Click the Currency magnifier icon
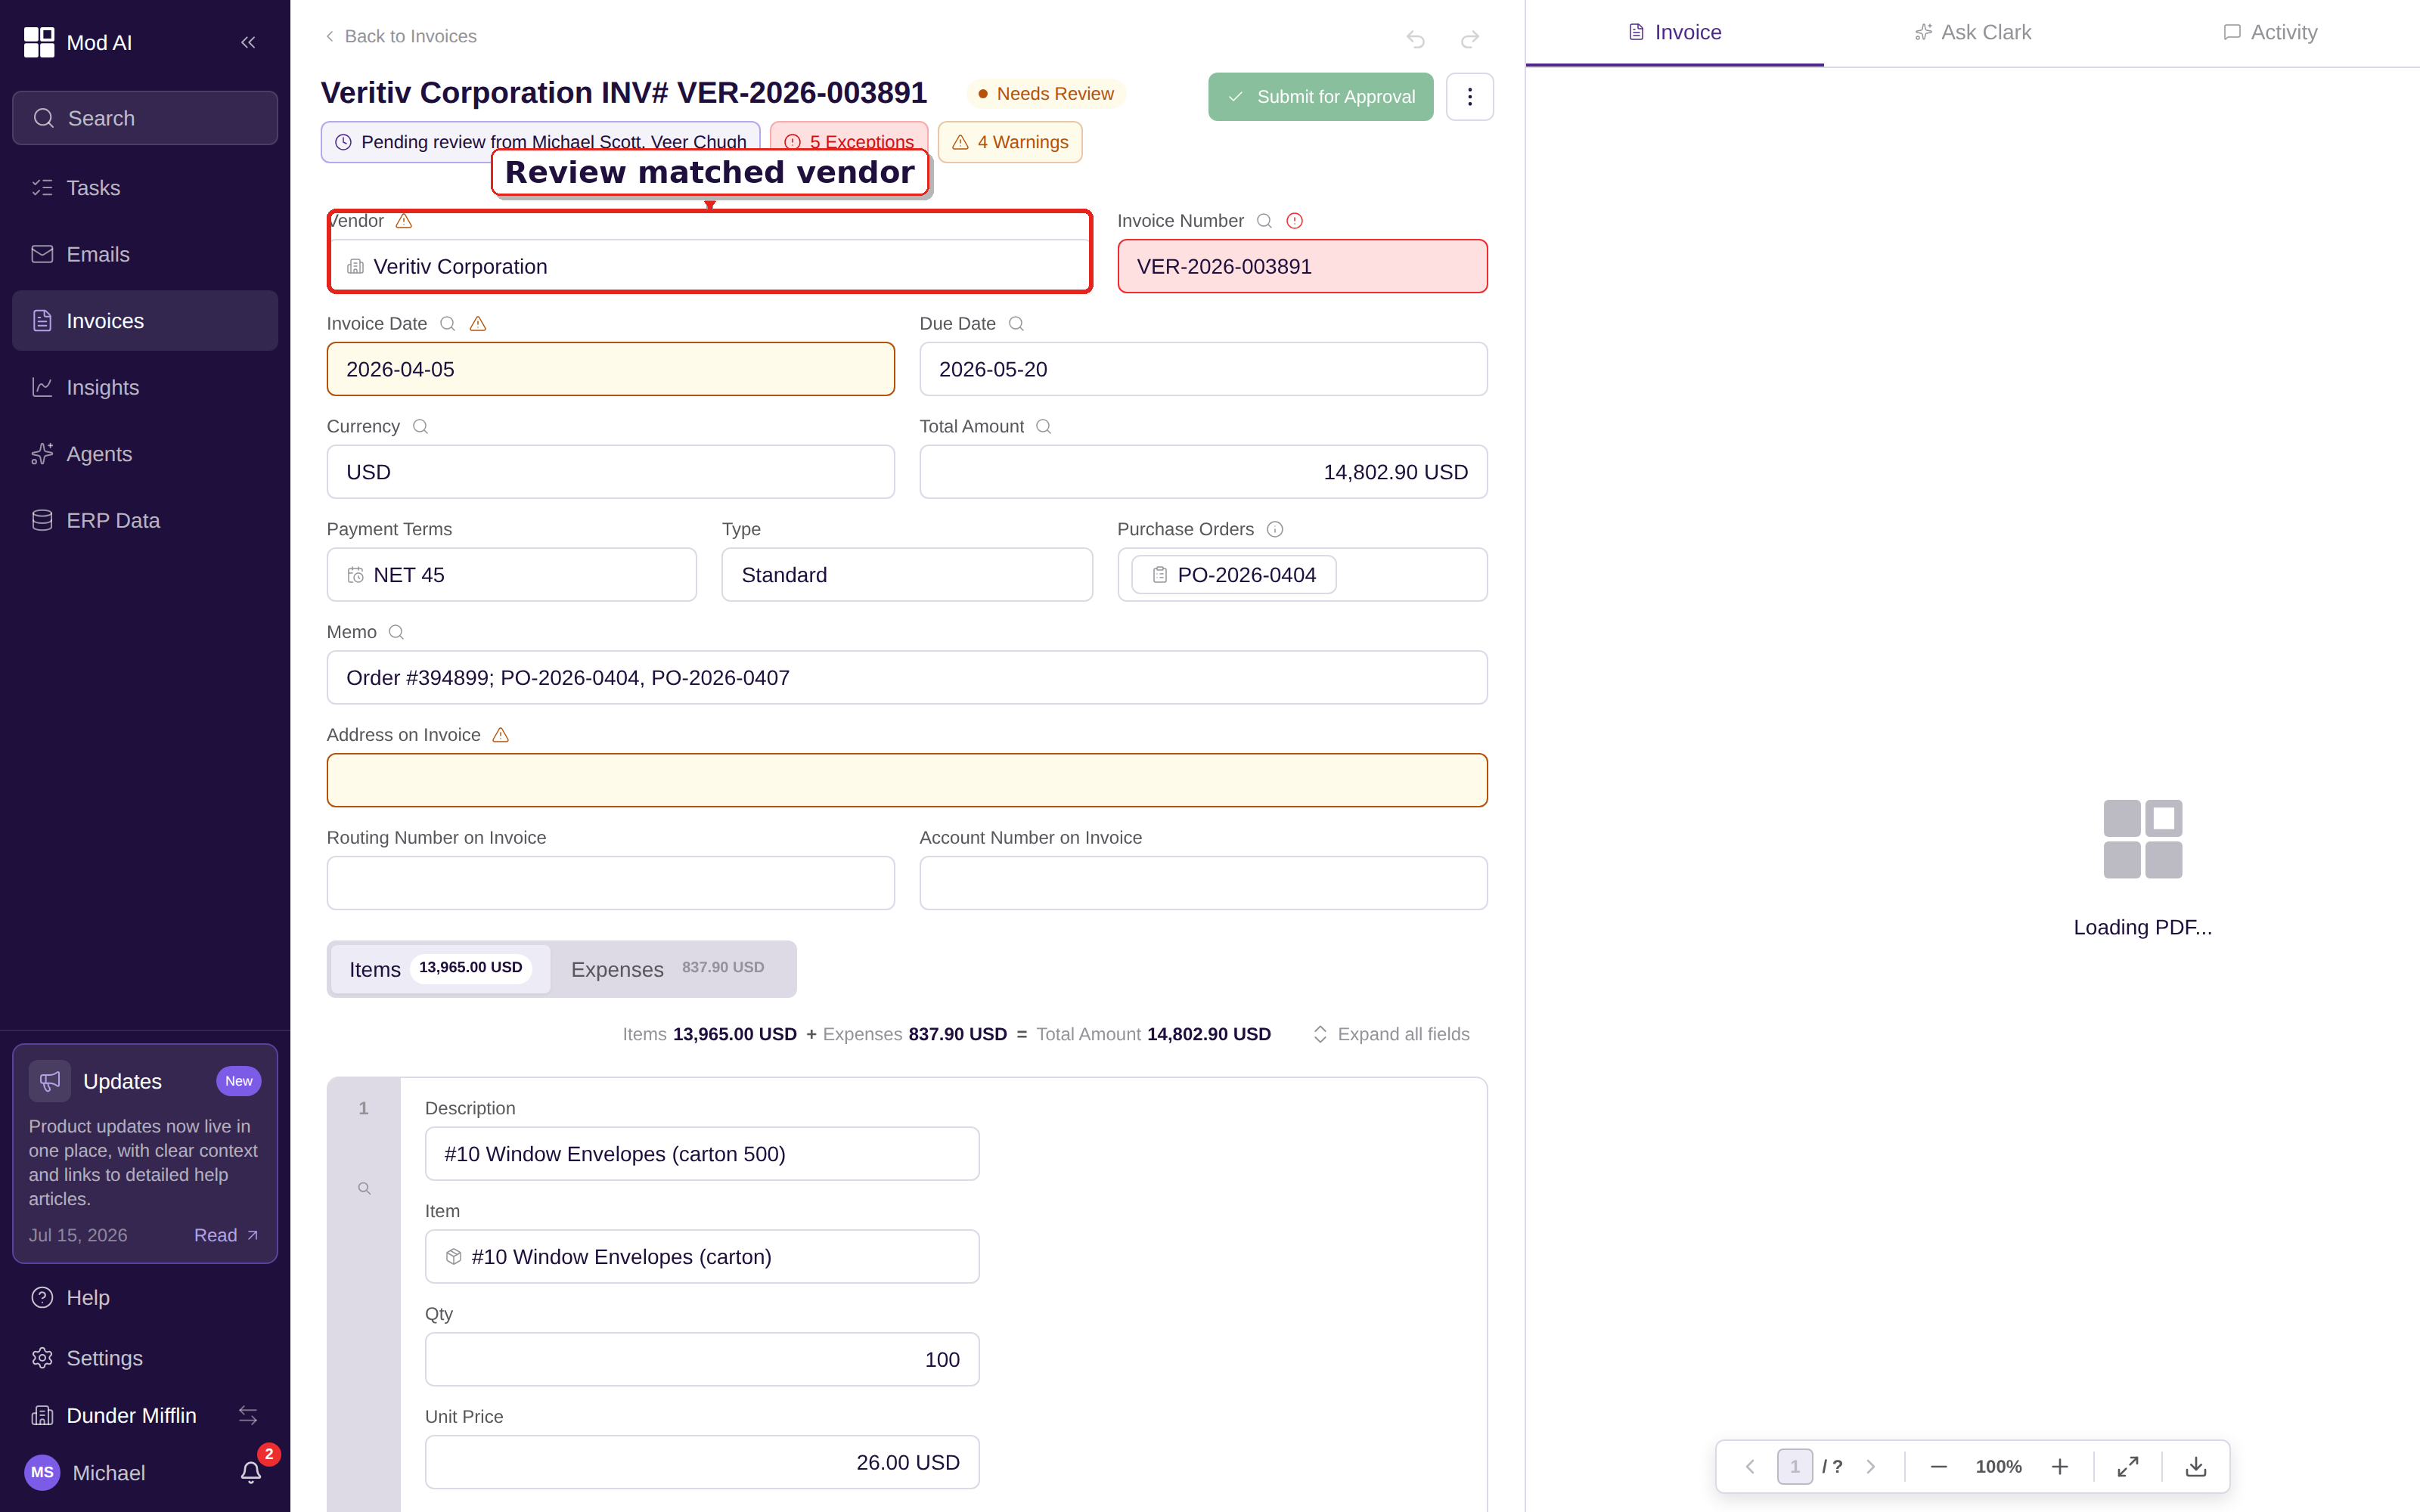Image resolution: width=2420 pixels, height=1512 pixels. click(420, 427)
